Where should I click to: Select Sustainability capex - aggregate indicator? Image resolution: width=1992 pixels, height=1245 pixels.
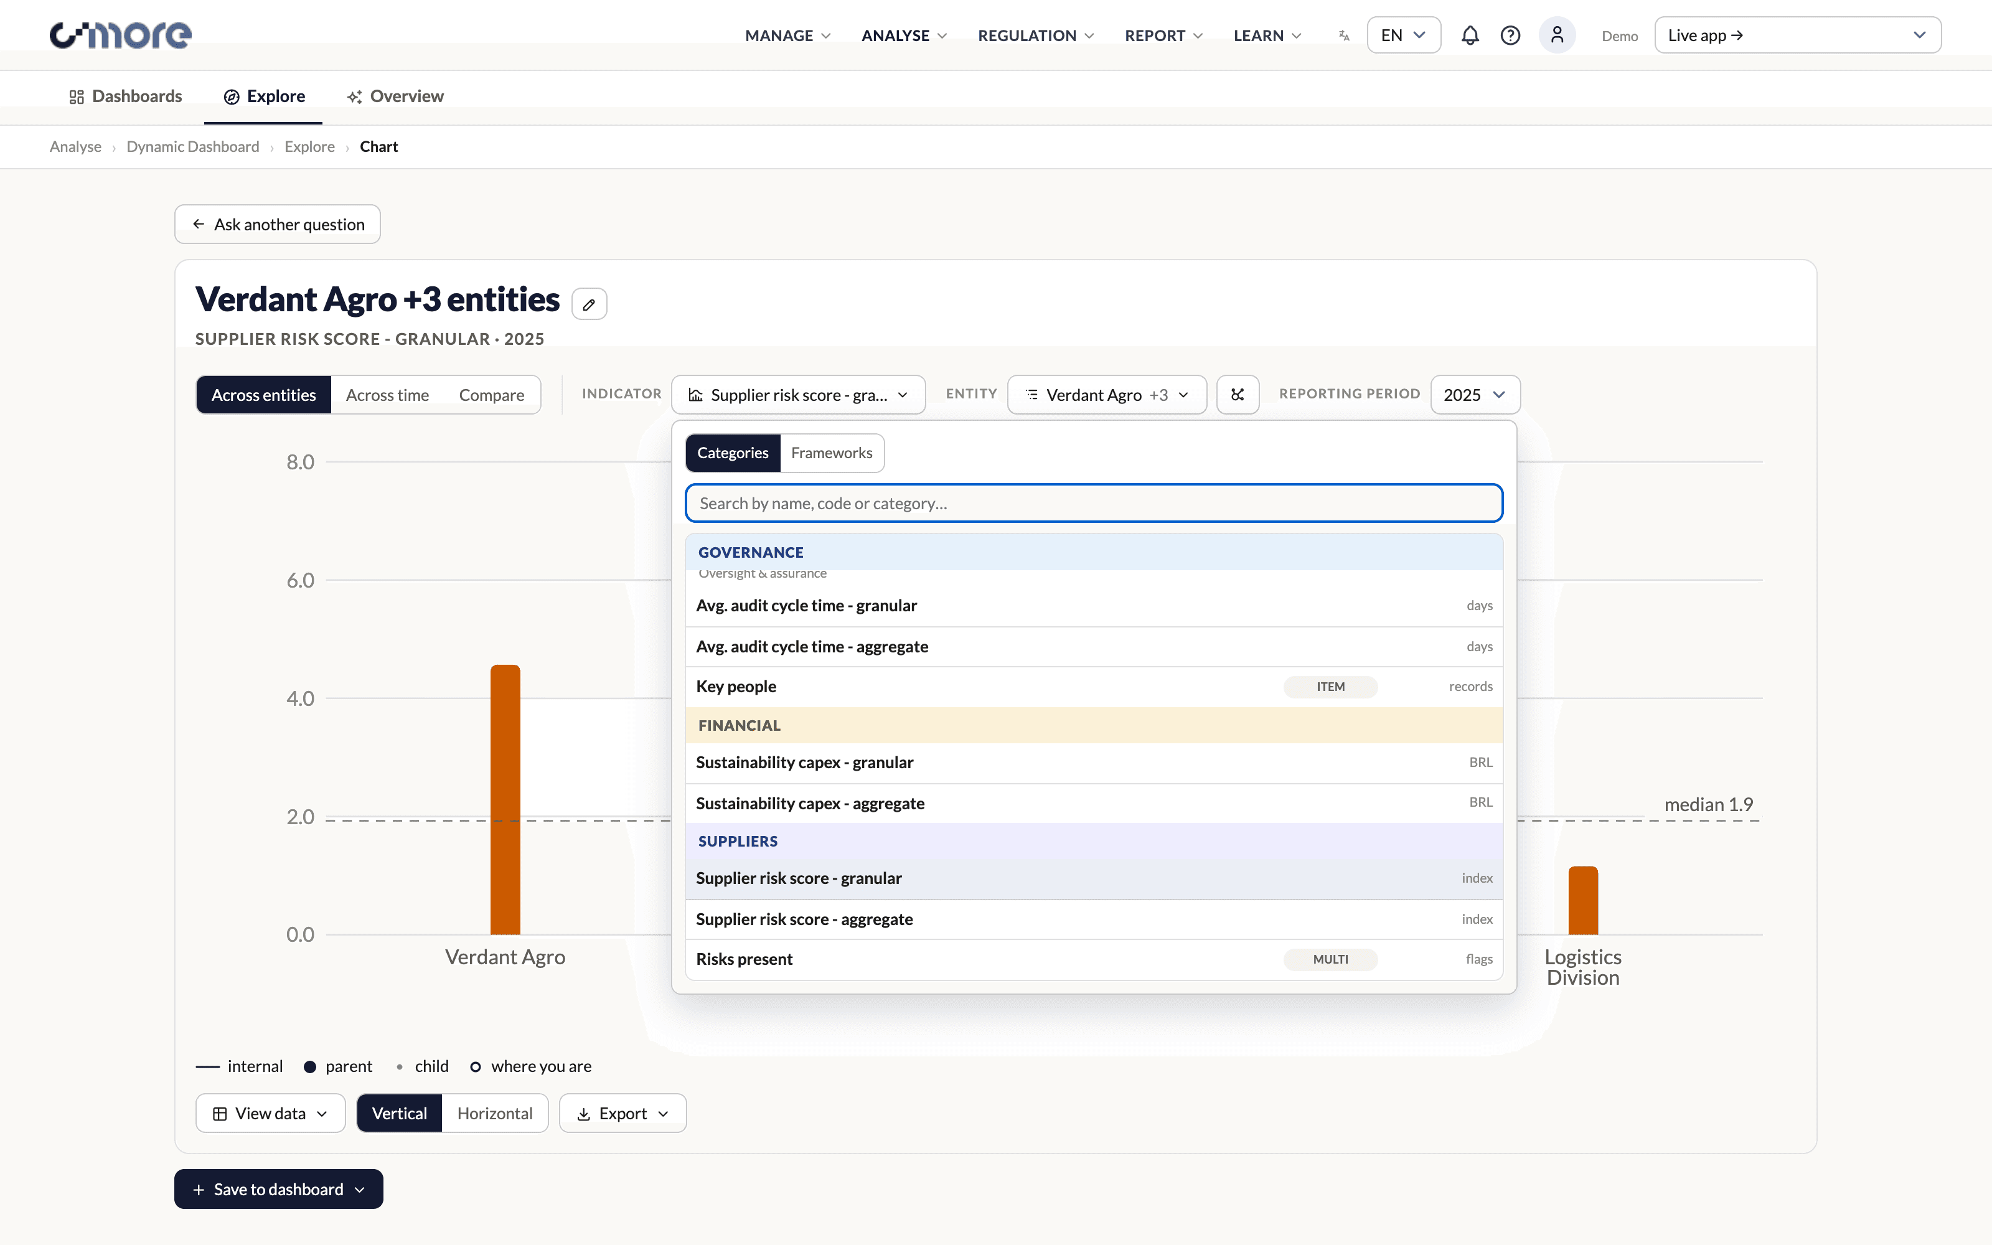(x=1094, y=803)
